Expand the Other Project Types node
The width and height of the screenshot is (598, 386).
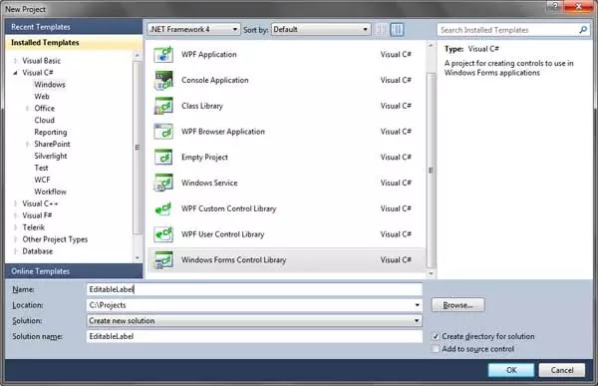[x=15, y=239]
